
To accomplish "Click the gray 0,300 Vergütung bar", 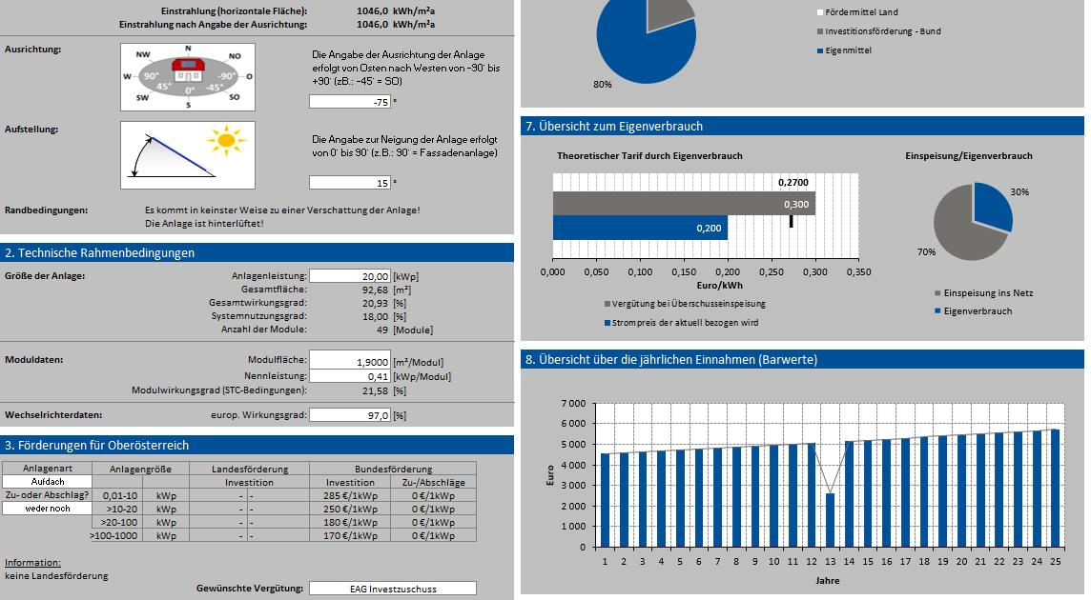I will click(x=683, y=204).
